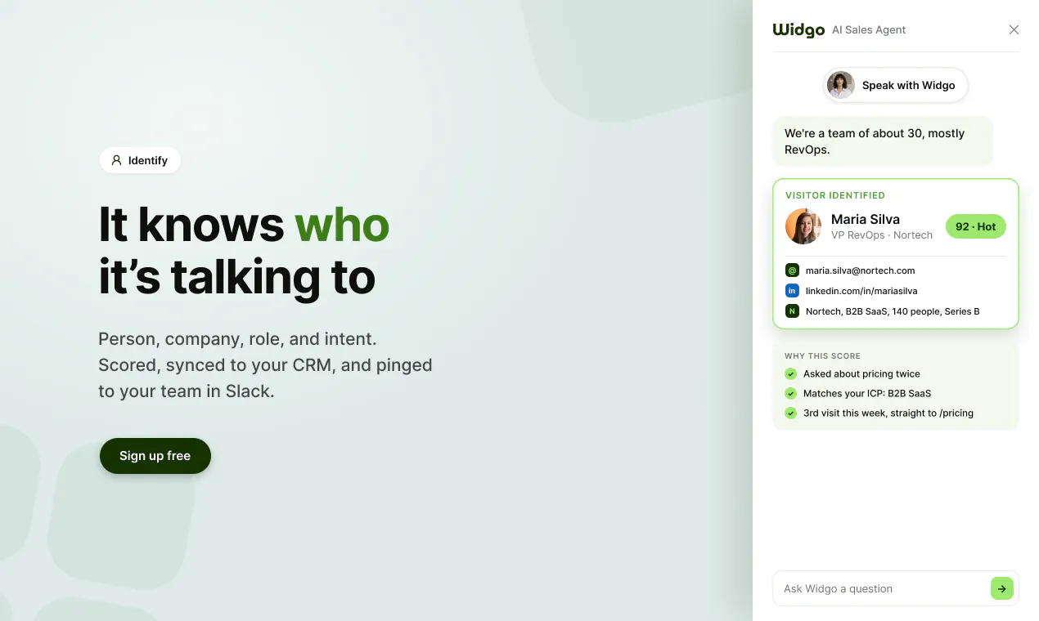This screenshot has width=1039, height=621.
Task: Click the Identify pill tag
Action: pyautogui.click(x=140, y=160)
